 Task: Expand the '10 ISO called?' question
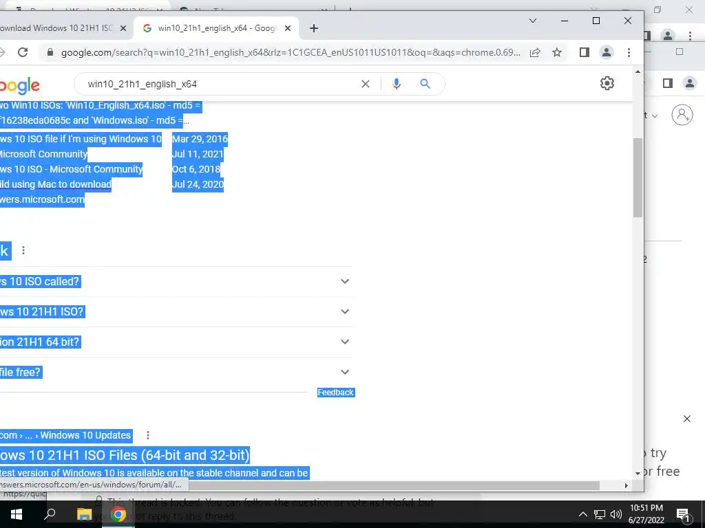point(176,281)
